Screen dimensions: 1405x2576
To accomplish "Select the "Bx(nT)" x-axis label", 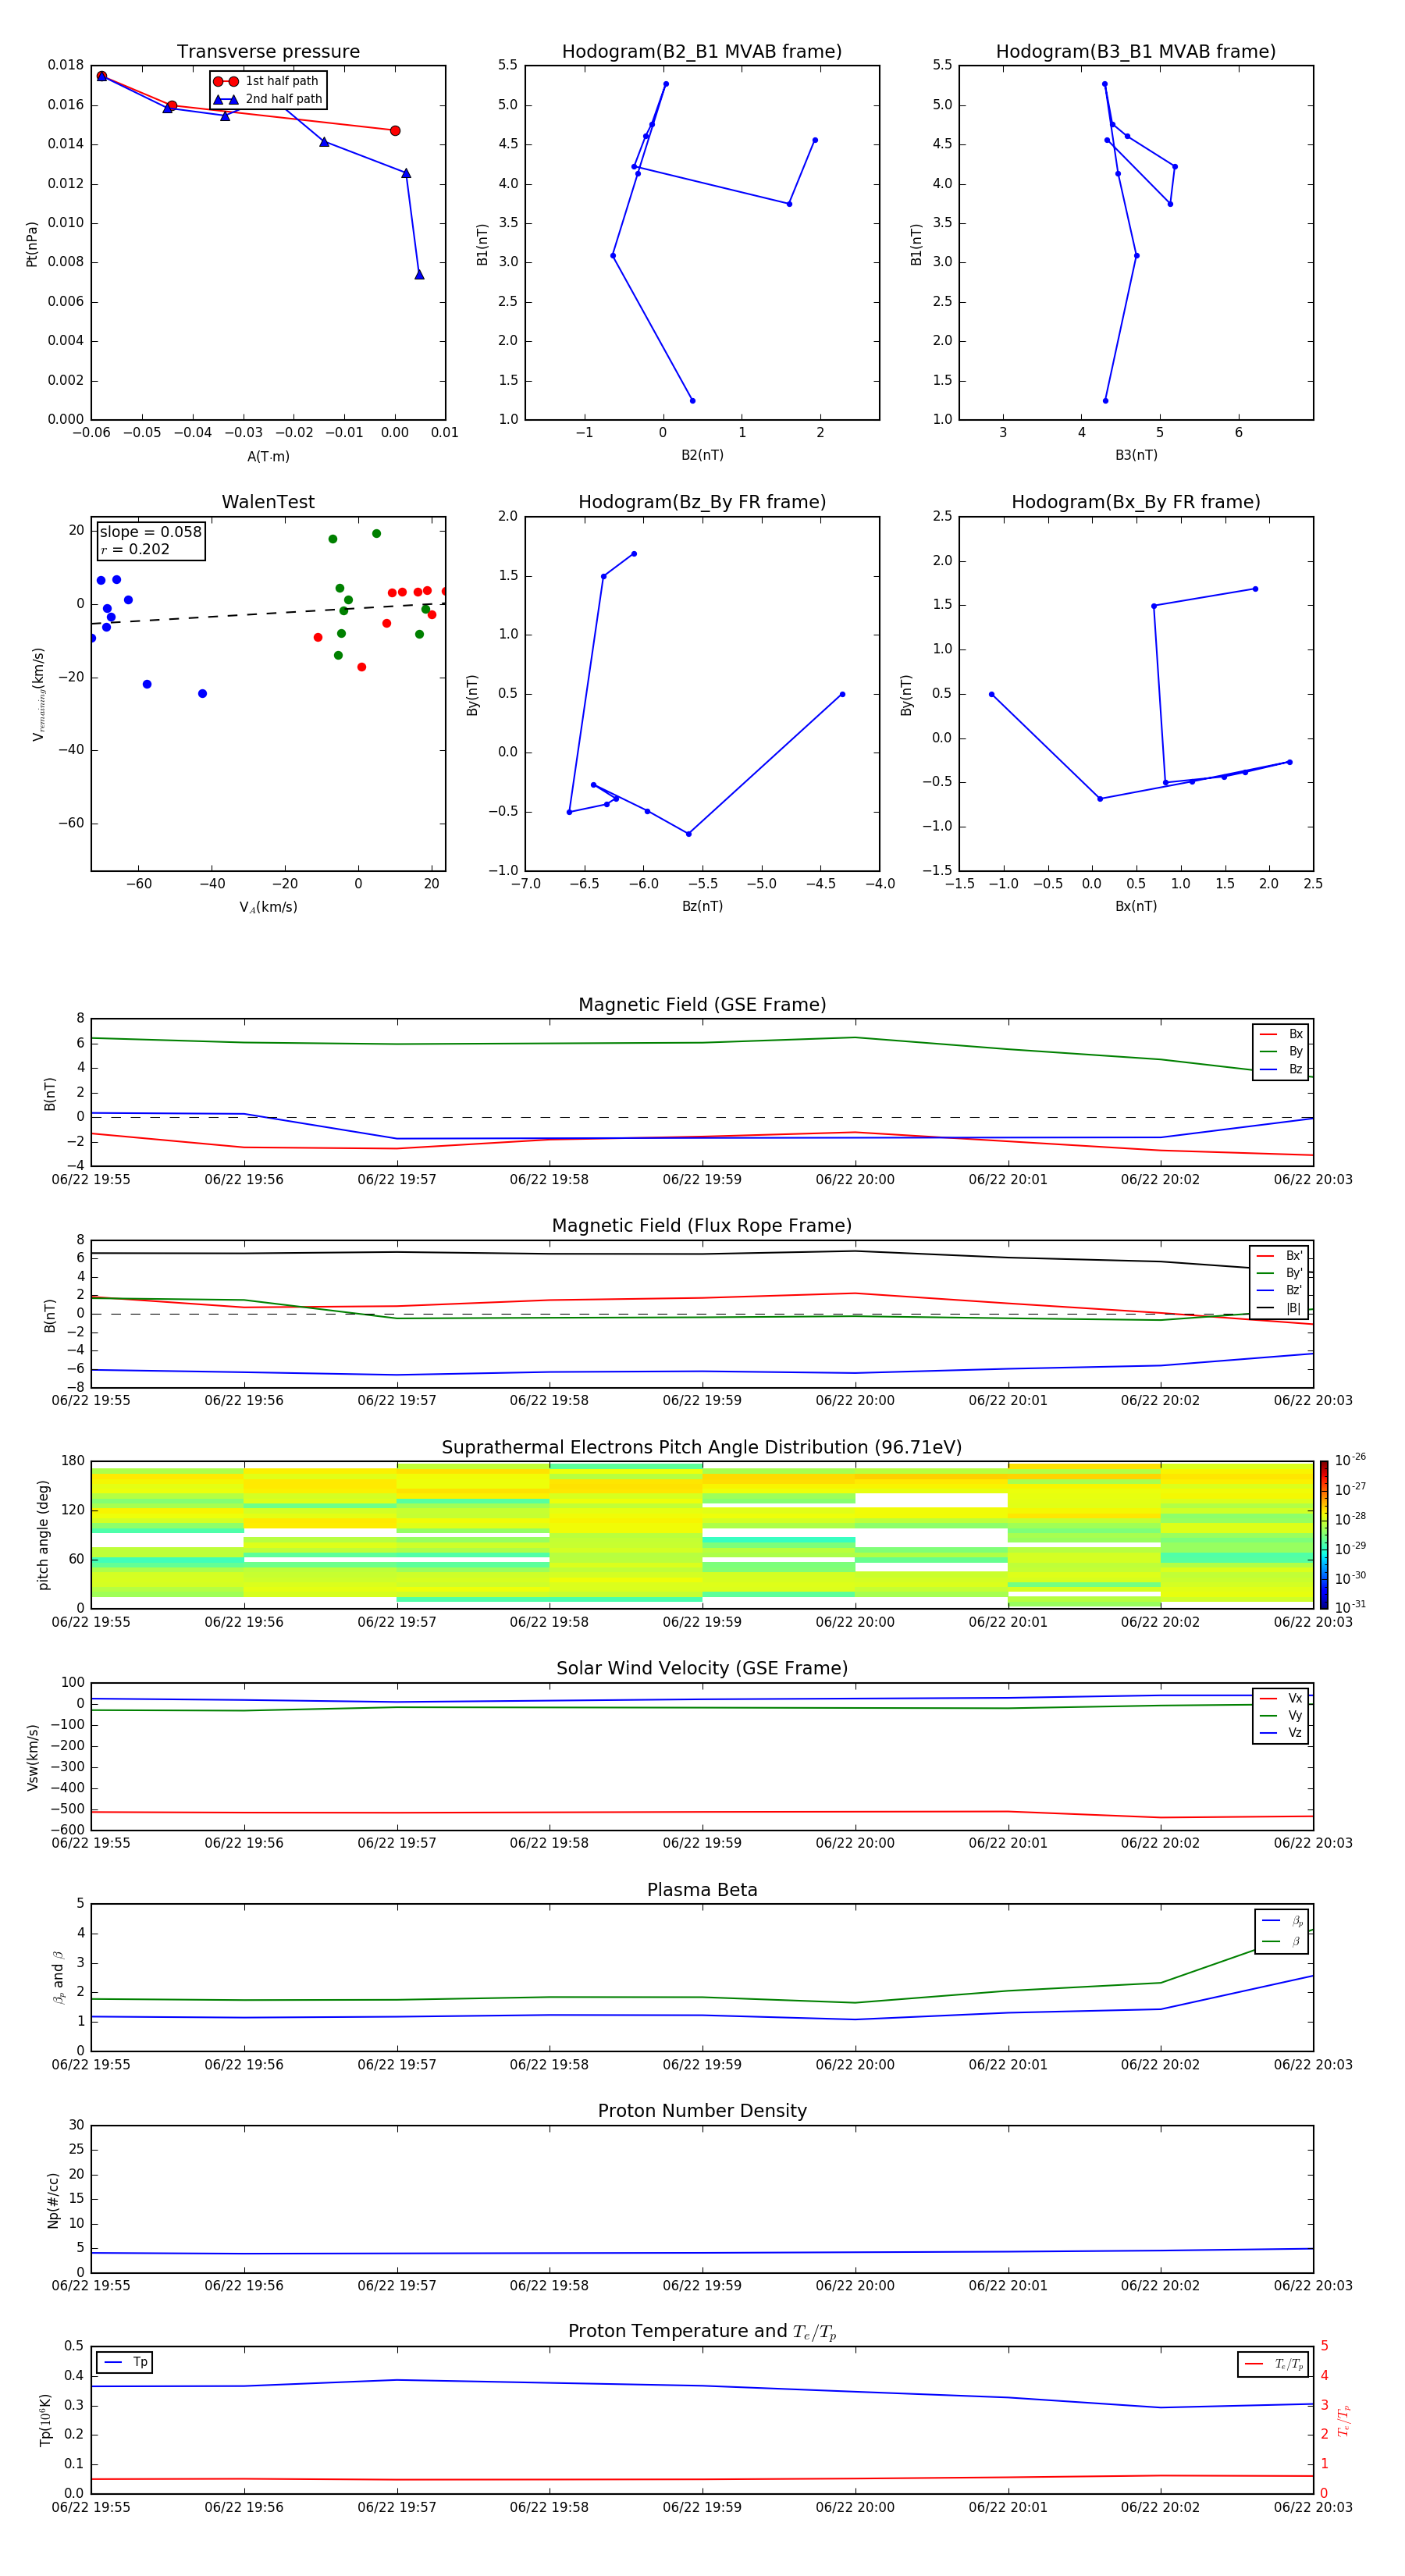I will pos(1136,907).
